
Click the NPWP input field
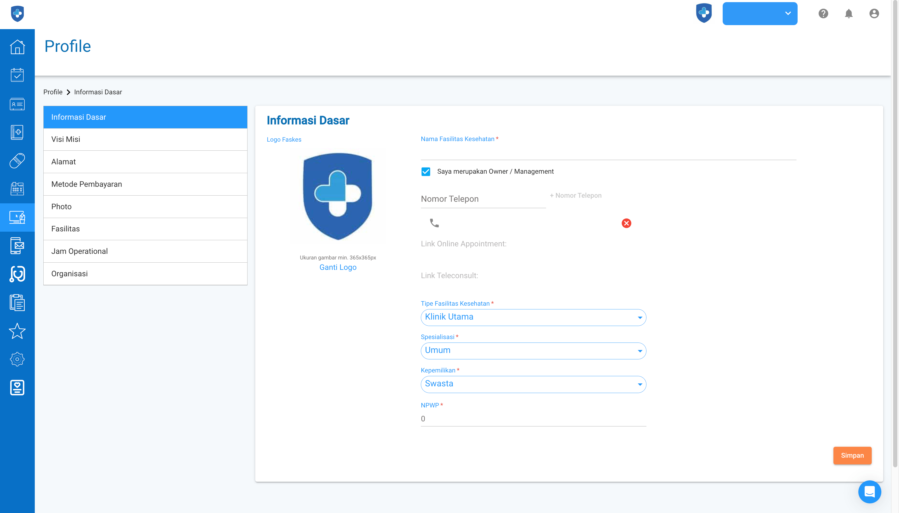click(x=533, y=419)
